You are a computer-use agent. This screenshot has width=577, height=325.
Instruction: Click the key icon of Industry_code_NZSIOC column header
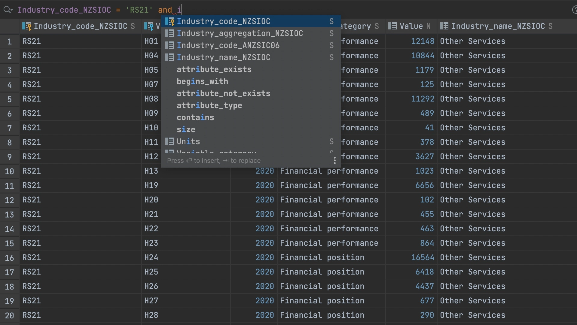[27, 26]
